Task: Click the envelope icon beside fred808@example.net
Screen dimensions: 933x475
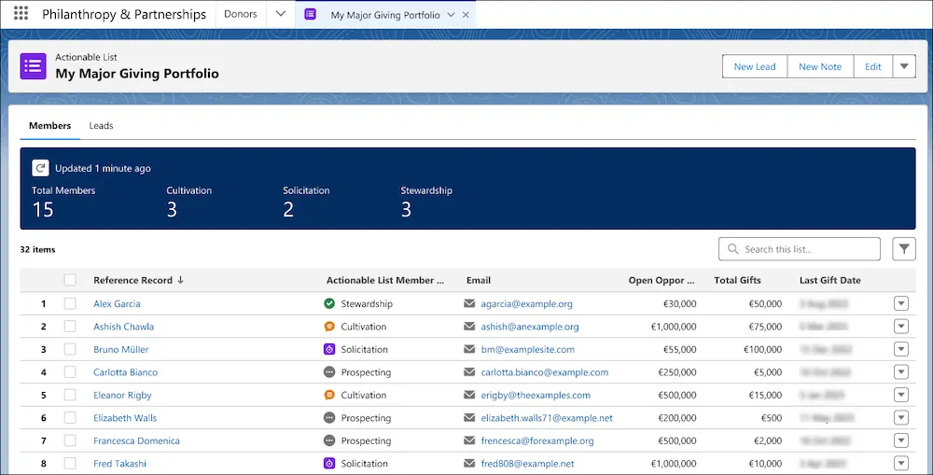Action: [469, 464]
